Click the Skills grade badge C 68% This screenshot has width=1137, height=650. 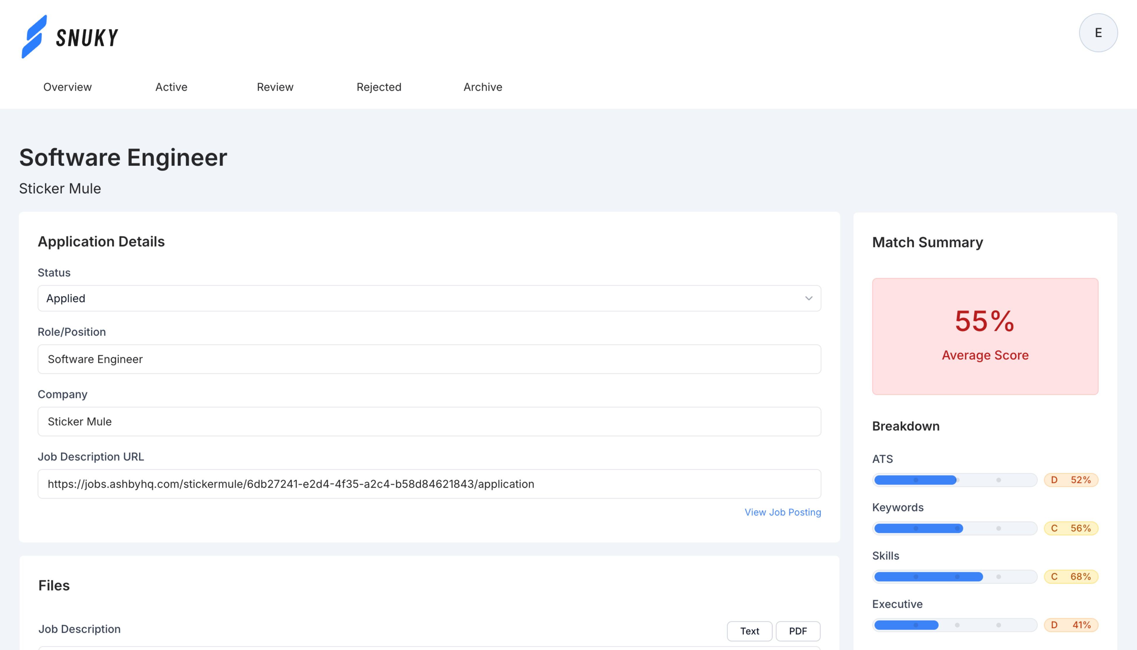pos(1071,576)
